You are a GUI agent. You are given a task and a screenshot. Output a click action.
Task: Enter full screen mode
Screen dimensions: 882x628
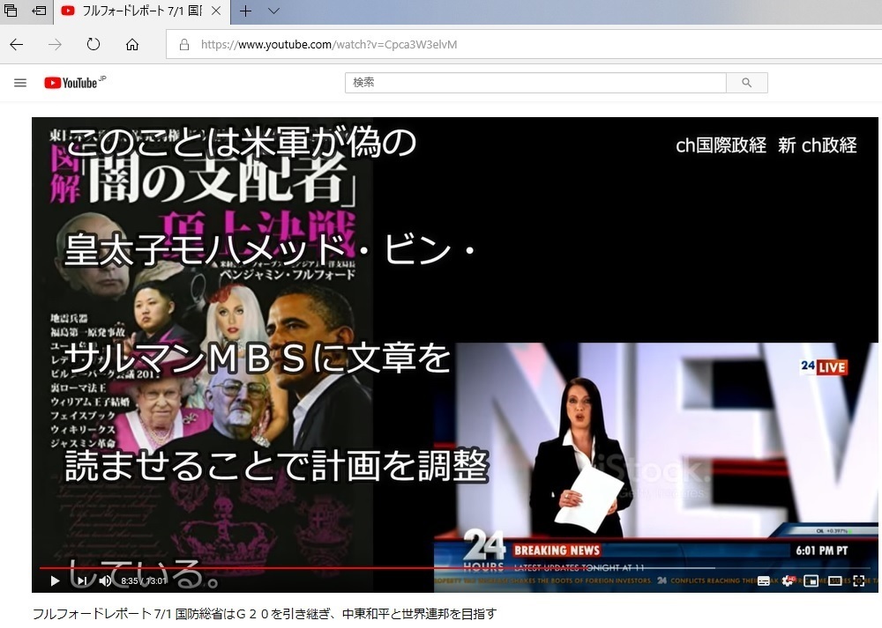859,580
